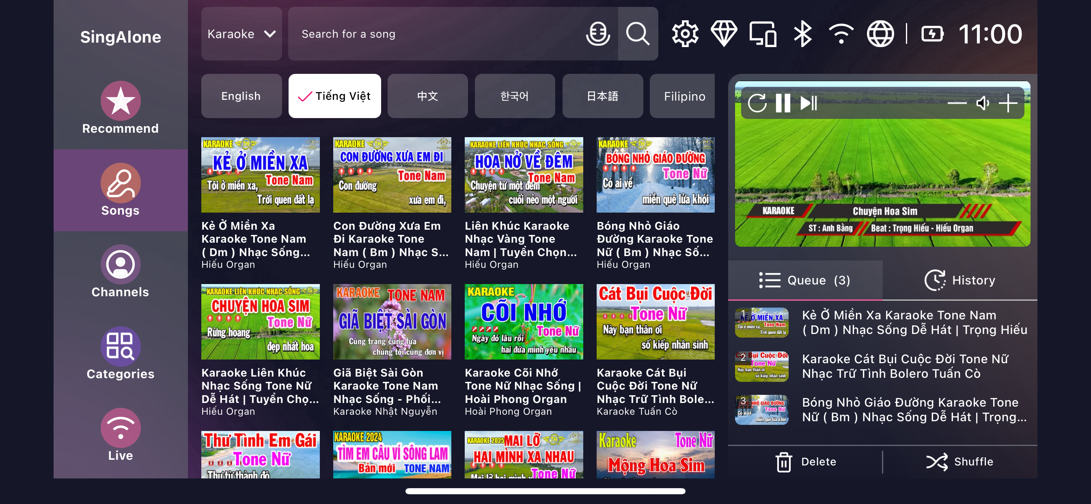Viewport: 1091px width, 504px height.
Task: Expand the Karaoke source dropdown
Action: click(241, 33)
